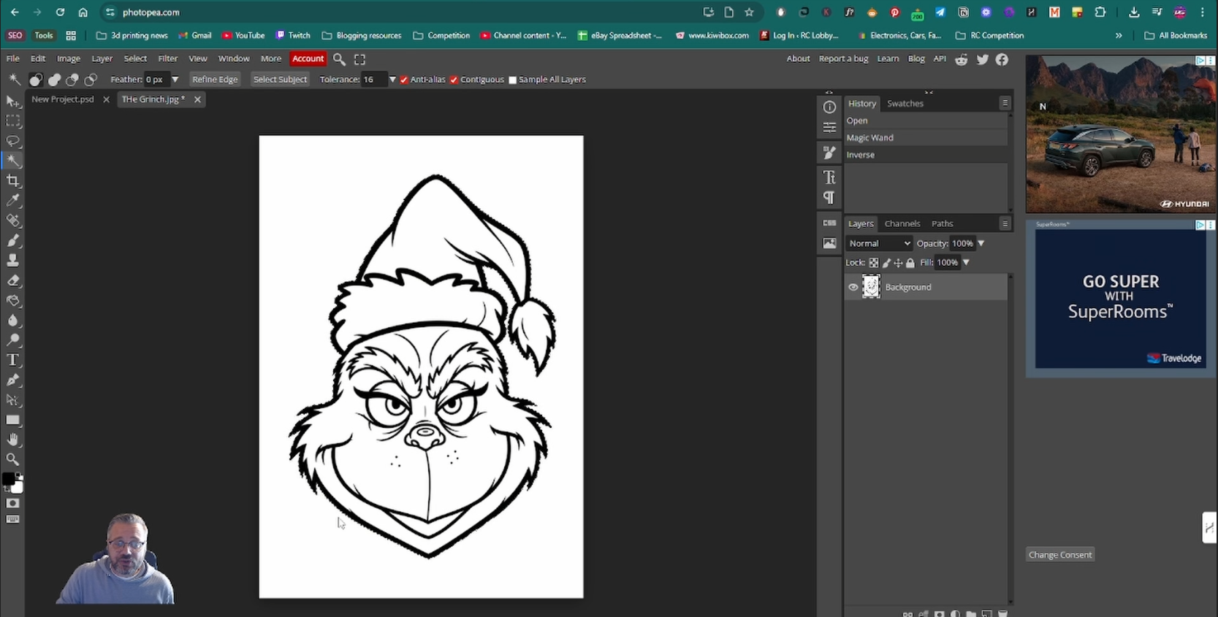Hide the Background layer
Viewport: 1218px width, 617px height.
click(x=853, y=287)
